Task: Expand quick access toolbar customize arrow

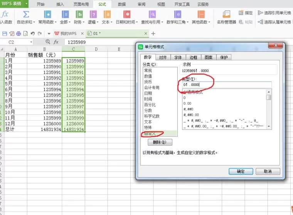Action: (49, 34)
